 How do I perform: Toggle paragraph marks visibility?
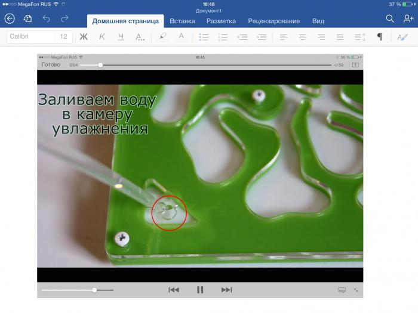[x=379, y=37]
